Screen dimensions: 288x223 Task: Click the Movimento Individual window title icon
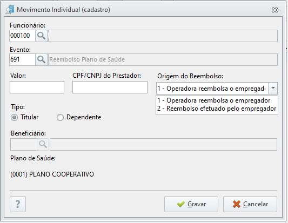pyautogui.click(x=10, y=10)
